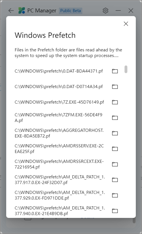Screen dimensions: 142x234
Task: Select the 0.DAT-BDA44371.pf file path
Action: (x=59, y=71)
